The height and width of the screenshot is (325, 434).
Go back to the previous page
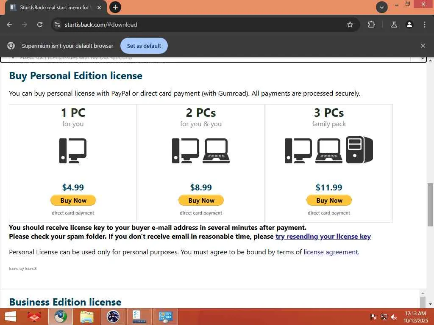(x=9, y=25)
